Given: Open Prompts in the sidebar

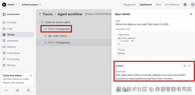Looking at the screenshot, I should [17, 22].
